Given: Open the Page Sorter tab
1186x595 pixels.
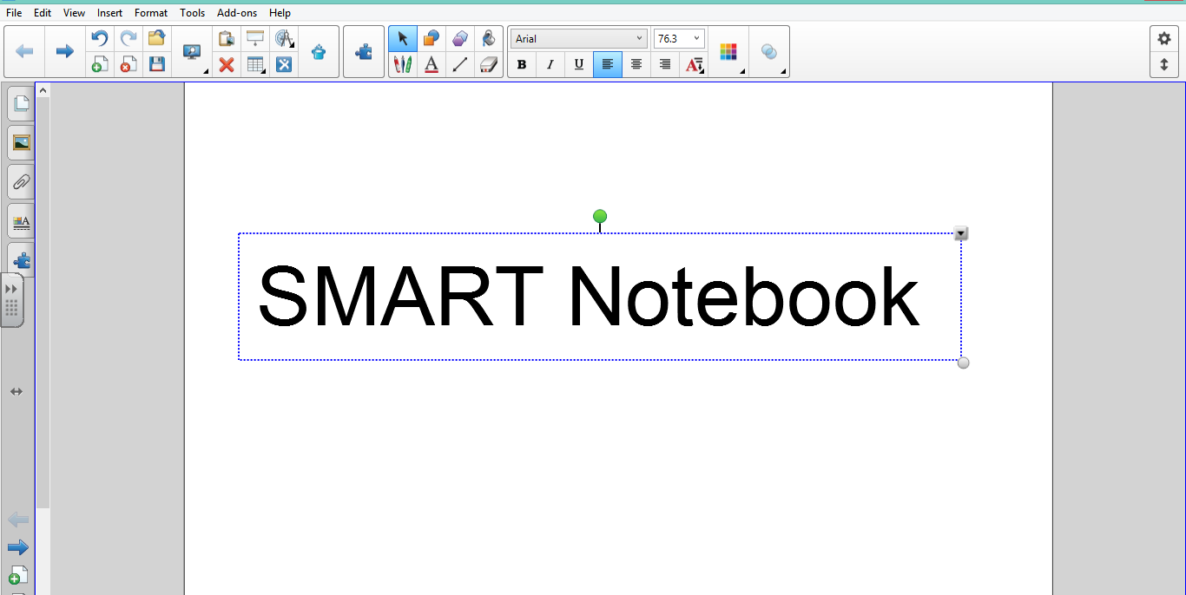Looking at the screenshot, I should 21,104.
